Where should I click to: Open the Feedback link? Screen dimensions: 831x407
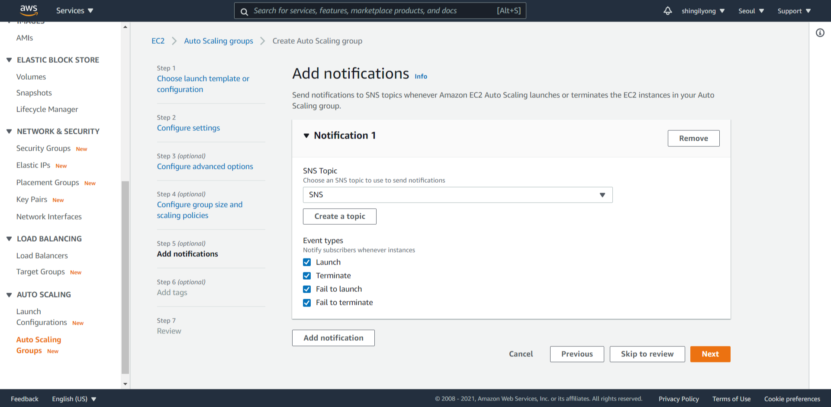[x=25, y=399]
